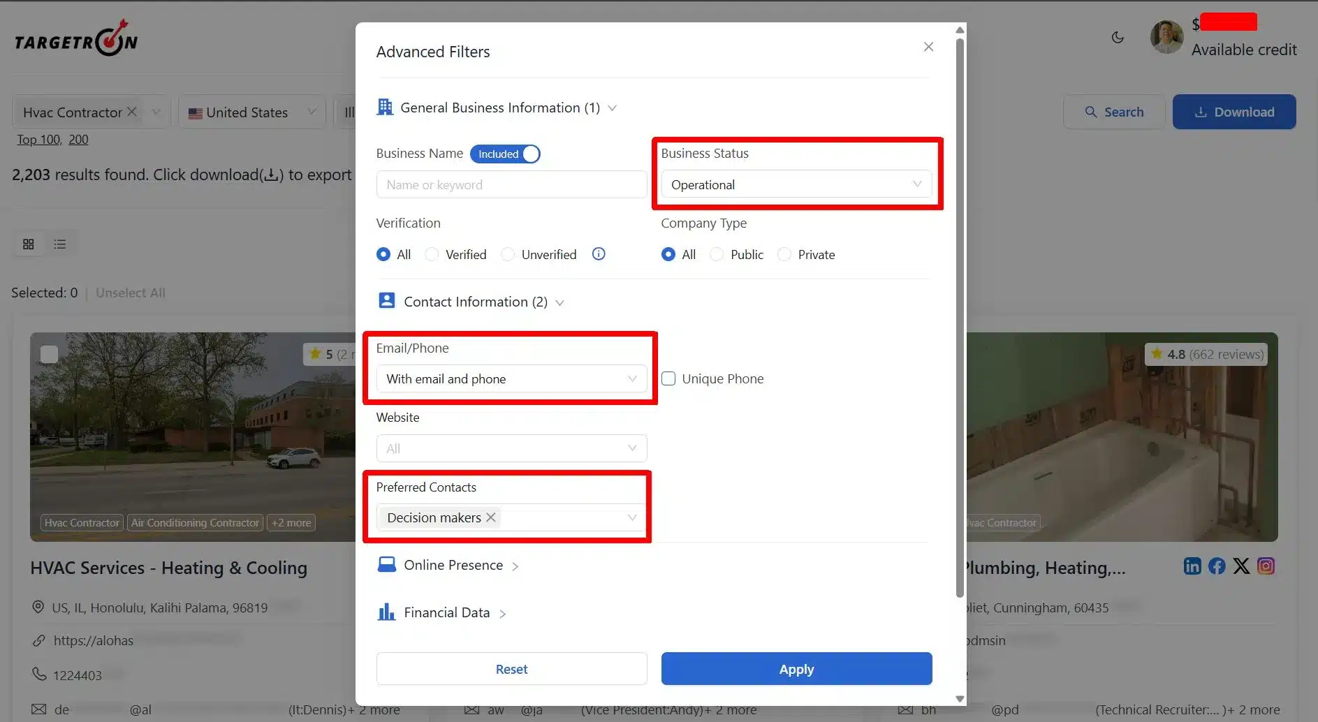Open the Facebook icon on business card
Screen dimensions: 1318x722
pos(1217,566)
